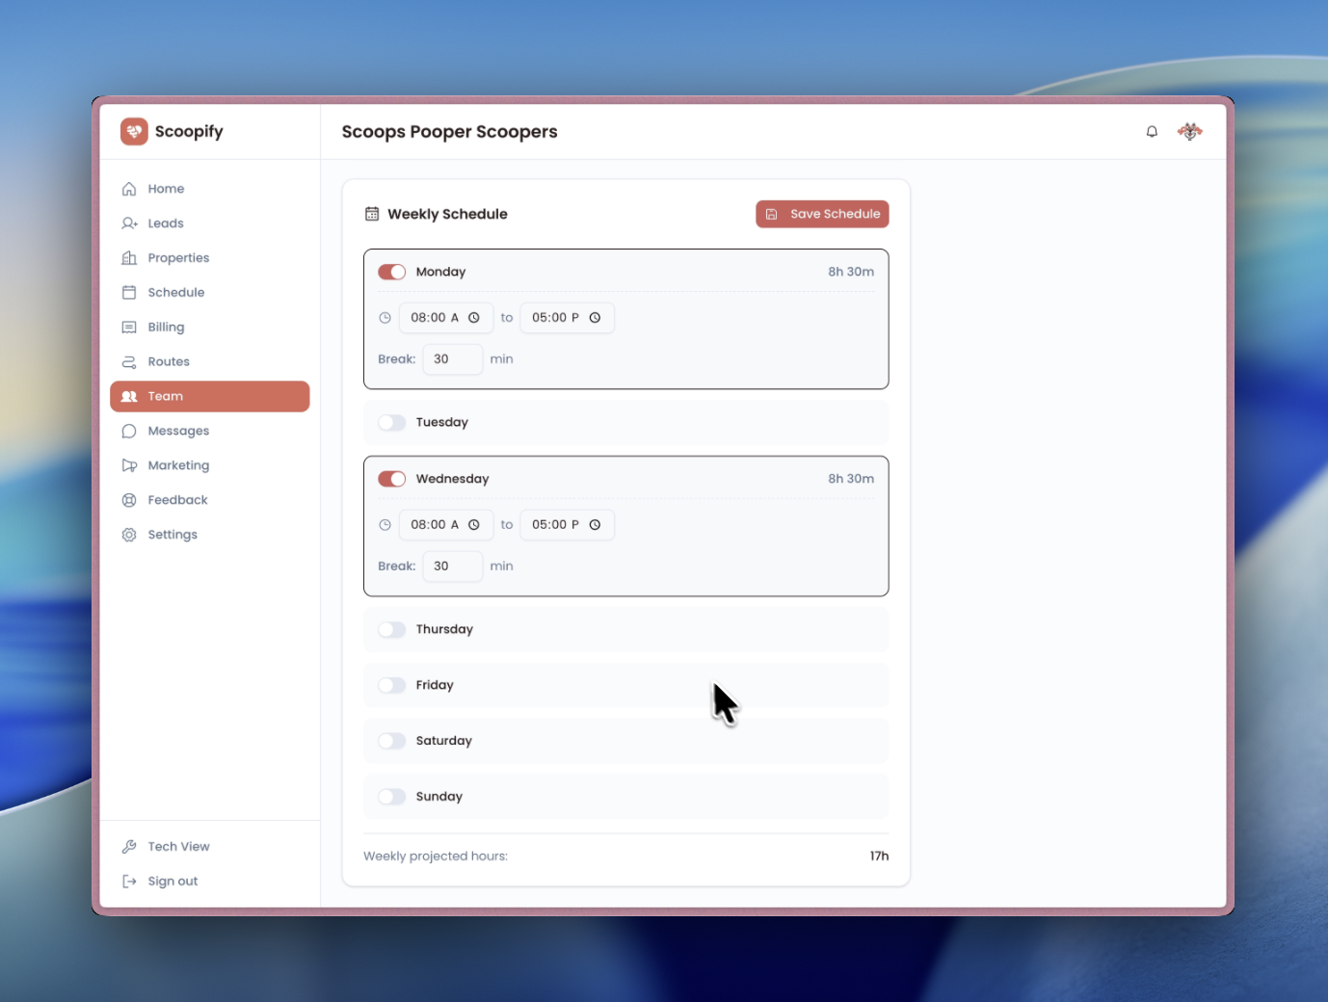Open the Messages chat bubble icon
1328x1002 pixels.
(x=129, y=431)
